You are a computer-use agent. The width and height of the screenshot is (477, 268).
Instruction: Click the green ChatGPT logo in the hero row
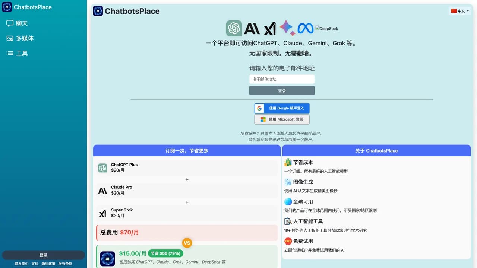234,28
